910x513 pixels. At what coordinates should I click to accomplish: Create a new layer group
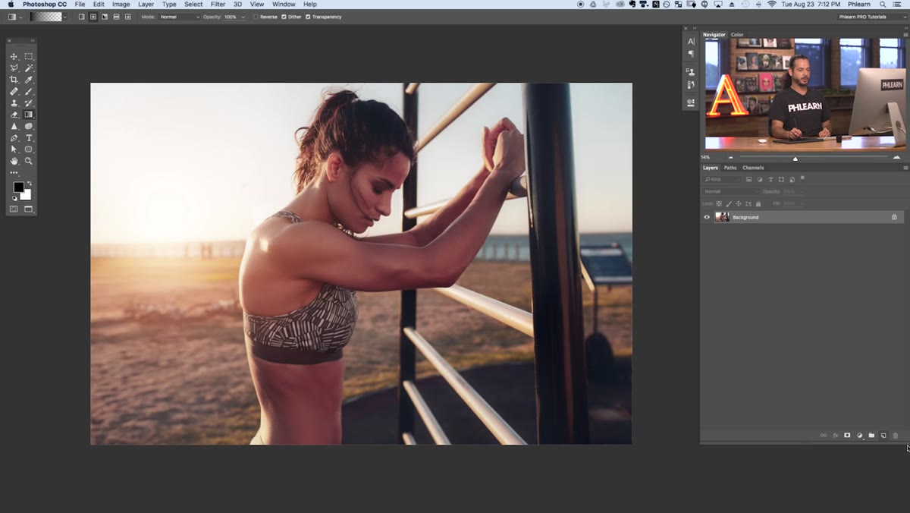coord(871,436)
